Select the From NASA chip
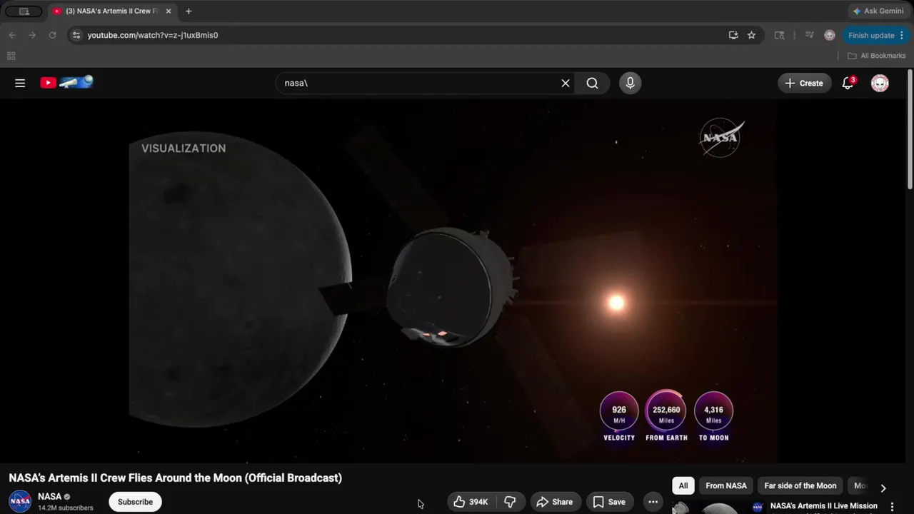Image resolution: width=914 pixels, height=514 pixels. point(726,485)
